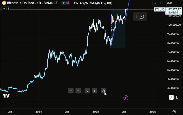The image size is (183, 115).
Task: Grab the drawing toolbar drag handle
Action: pyautogui.click(x=136, y=17)
